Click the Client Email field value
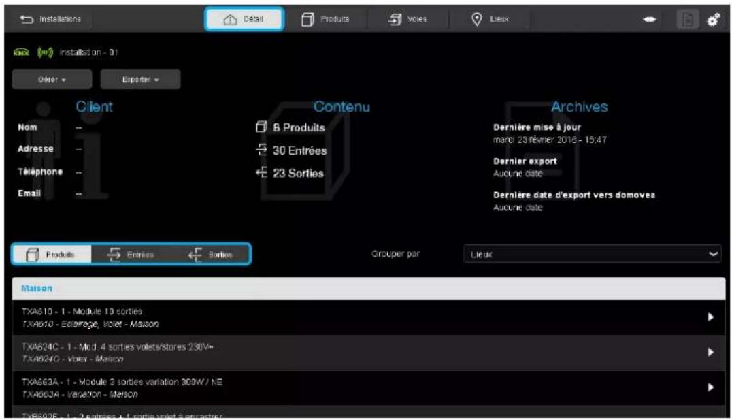Screen dimensions: 732x420 pos(78,193)
